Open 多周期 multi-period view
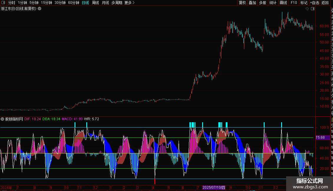The width and height of the screenshot is (333, 191). click(x=117, y=3)
